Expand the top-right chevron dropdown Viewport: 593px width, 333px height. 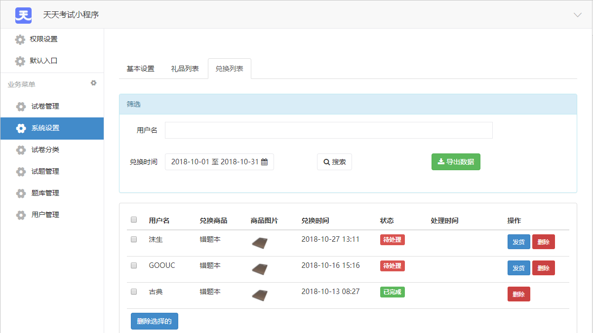[577, 15]
